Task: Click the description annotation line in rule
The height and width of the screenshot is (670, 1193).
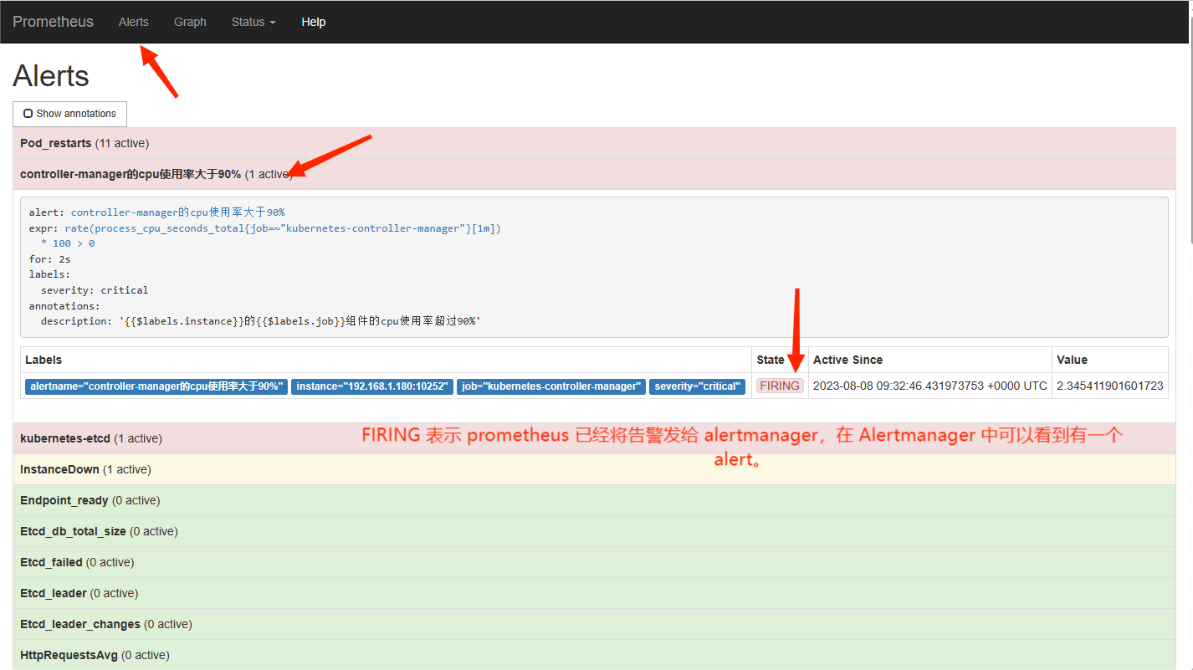Action: coord(261,321)
